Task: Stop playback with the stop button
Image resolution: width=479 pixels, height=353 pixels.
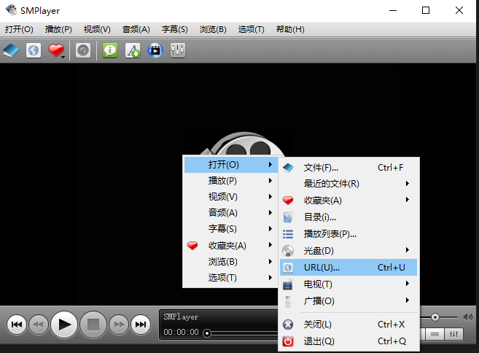Action: click(93, 325)
